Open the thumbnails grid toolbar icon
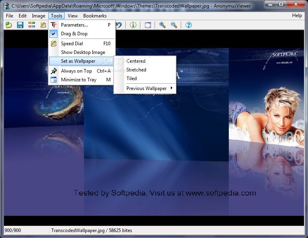Viewport: 308px width, 238px height. [32, 25]
